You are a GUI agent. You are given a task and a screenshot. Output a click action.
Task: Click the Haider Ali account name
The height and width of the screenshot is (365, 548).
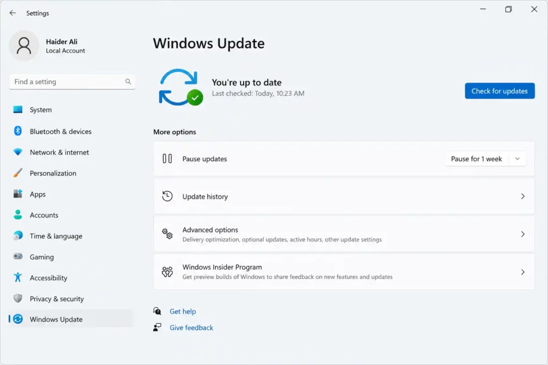[x=61, y=41]
